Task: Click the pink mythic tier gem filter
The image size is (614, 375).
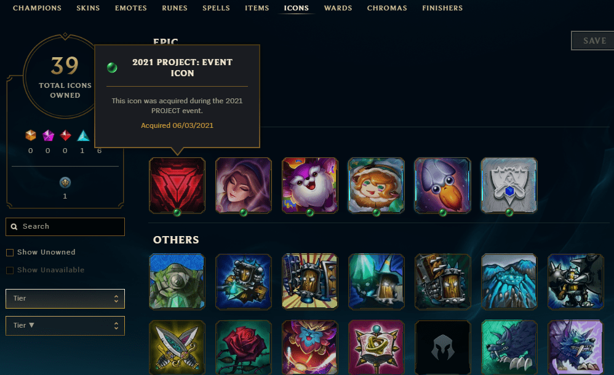Action: pos(48,135)
